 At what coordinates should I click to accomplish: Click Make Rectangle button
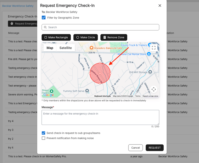pyautogui.click(x=56, y=37)
